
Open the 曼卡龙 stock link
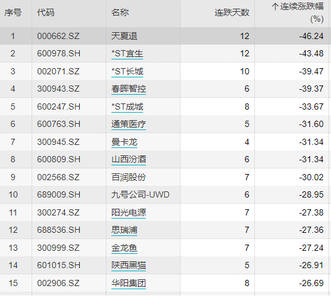pyautogui.click(x=124, y=142)
